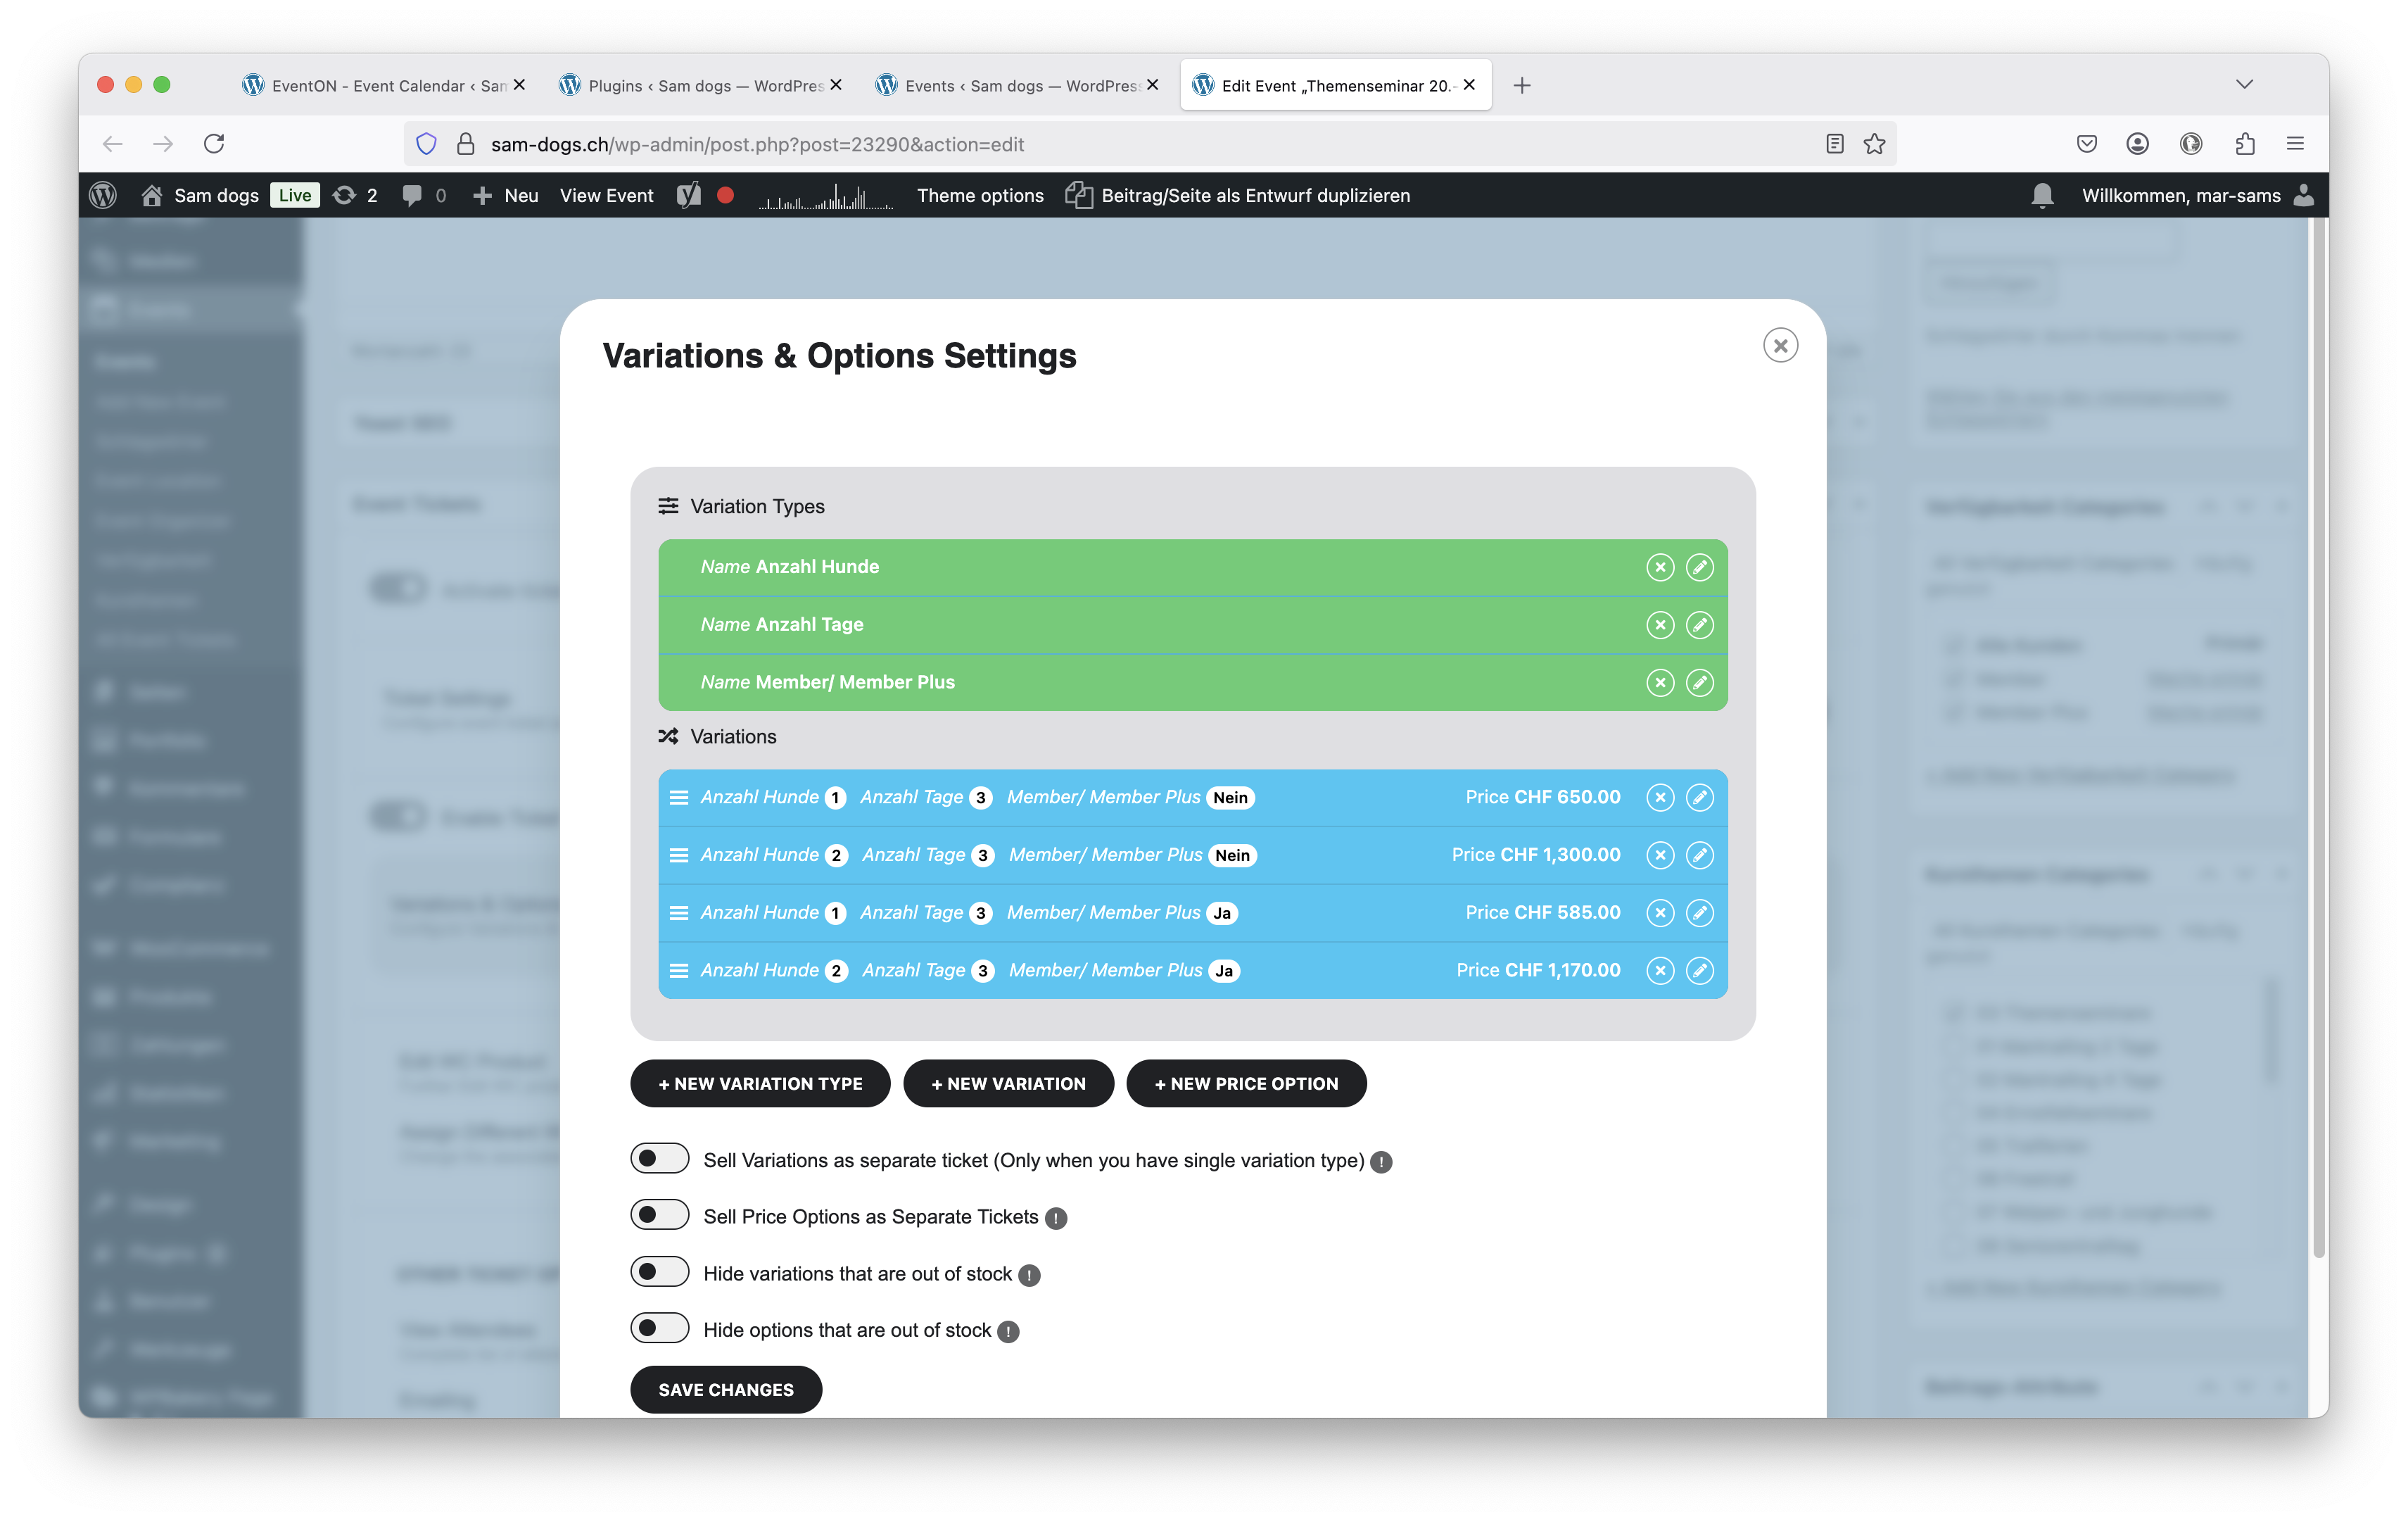Toggle reader view in address bar
This screenshot has width=2408, height=1522.
pos(1834,144)
